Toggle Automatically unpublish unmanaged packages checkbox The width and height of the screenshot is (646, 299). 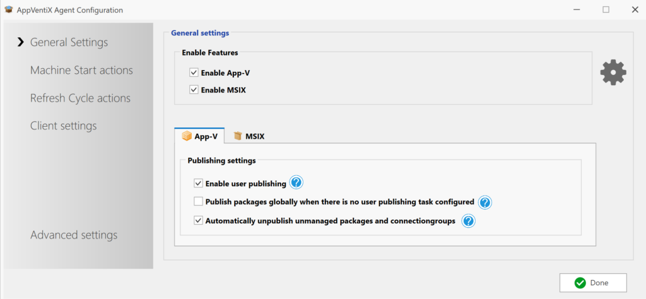(x=199, y=221)
